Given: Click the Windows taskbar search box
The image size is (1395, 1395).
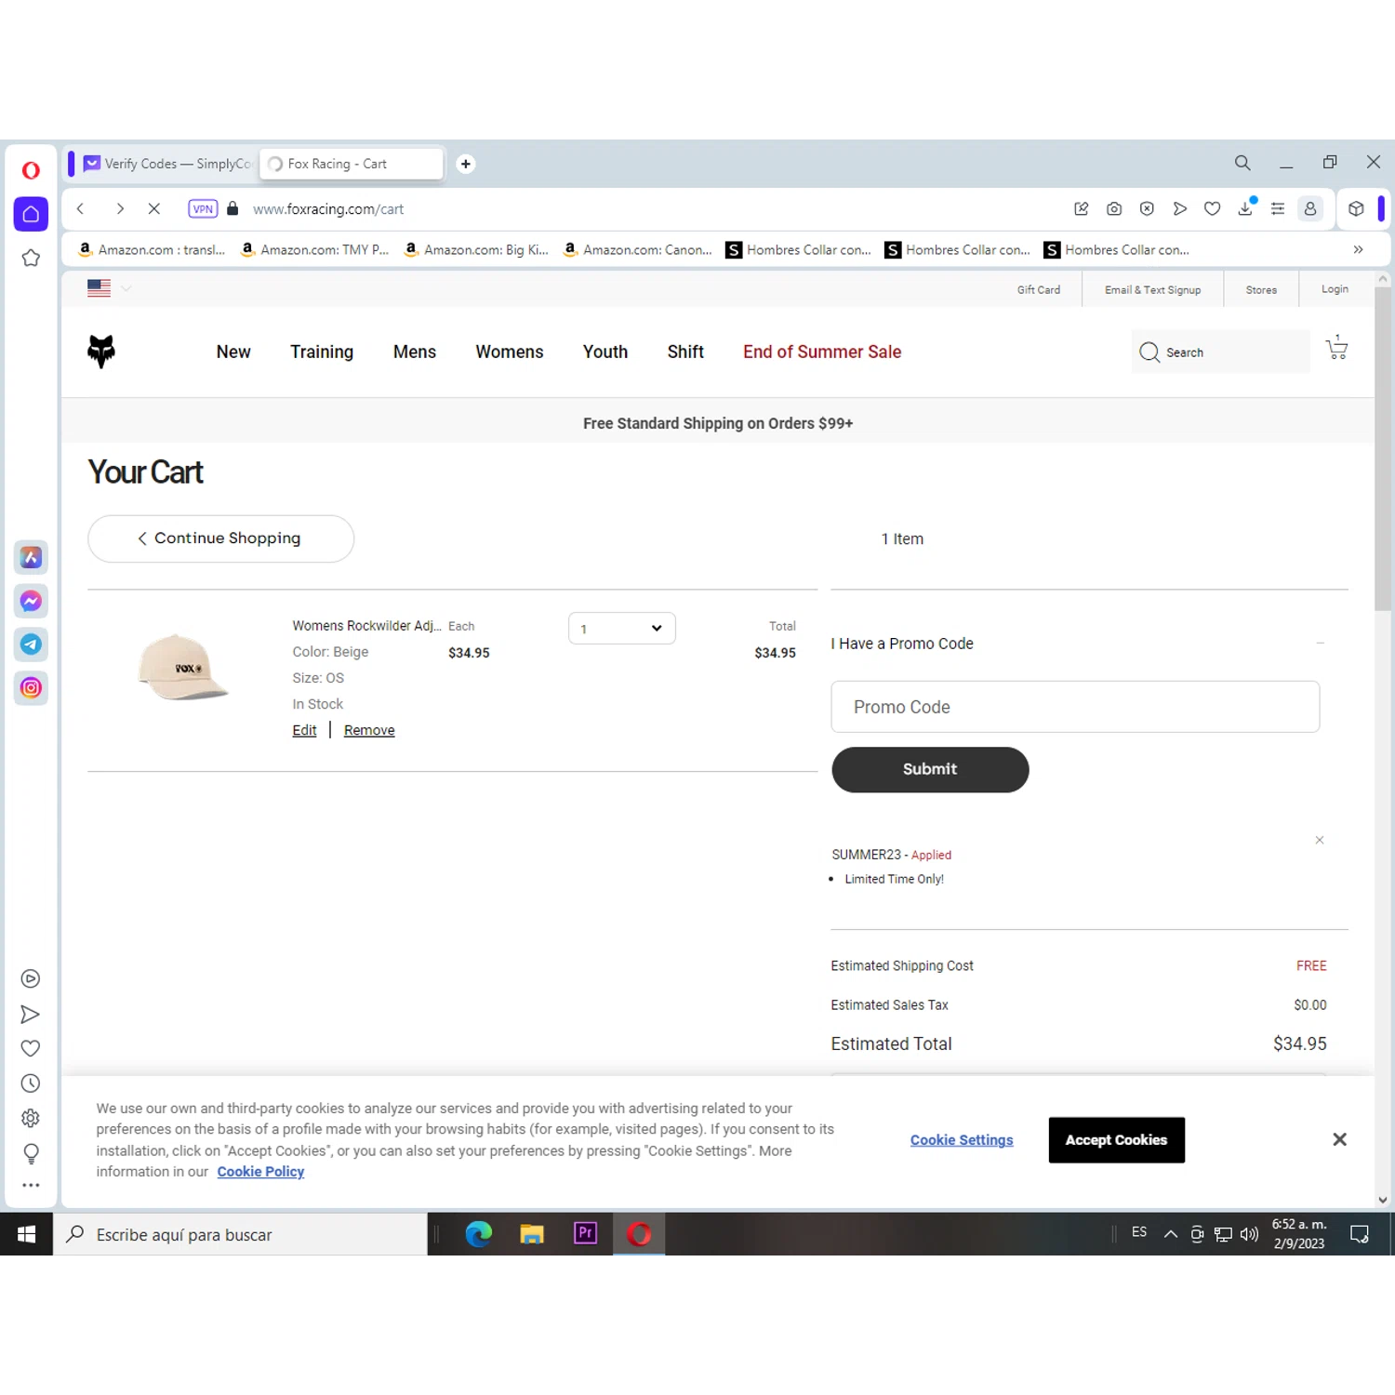Looking at the screenshot, I should pyautogui.click(x=240, y=1234).
